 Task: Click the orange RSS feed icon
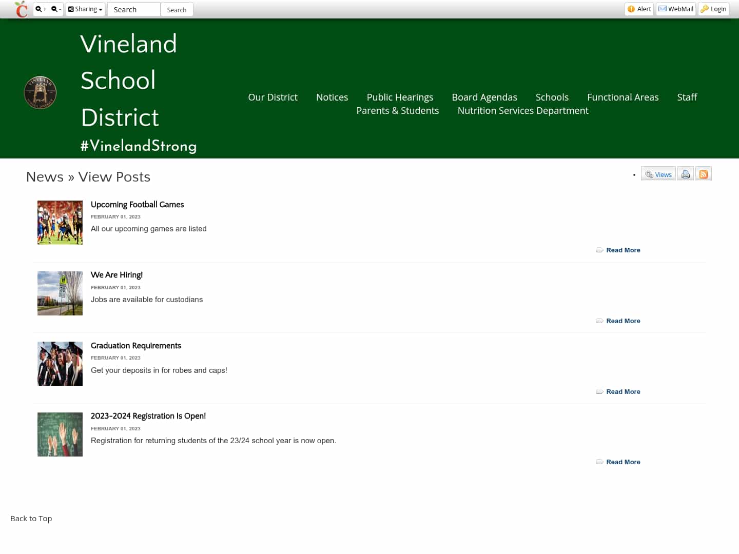tap(703, 173)
